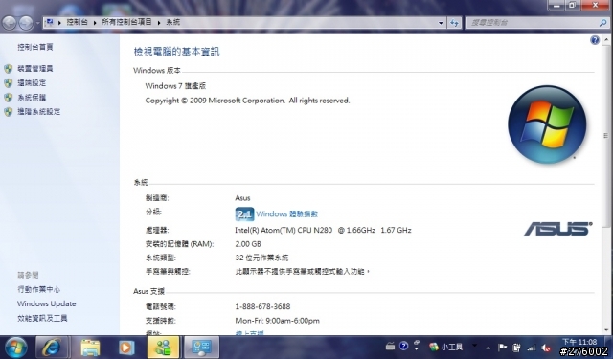Click the ASUS manufacturer logo
This screenshot has width=613, height=359.
click(557, 229)
